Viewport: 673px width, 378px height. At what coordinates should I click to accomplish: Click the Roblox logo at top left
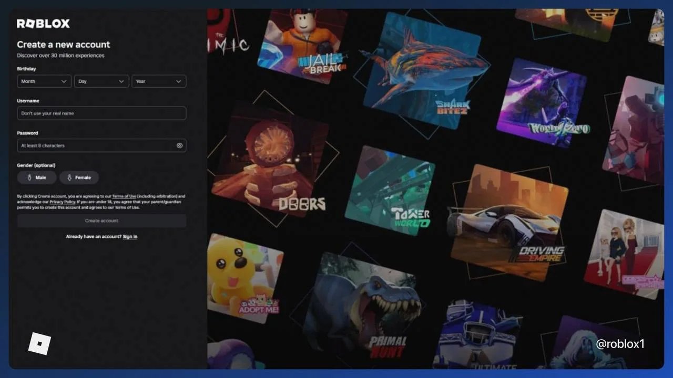(43, 24)
